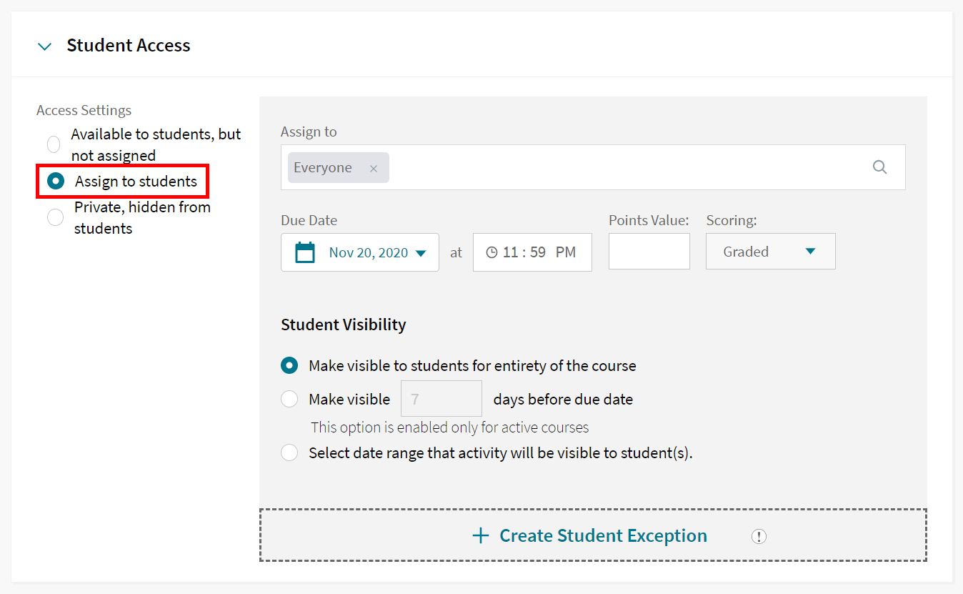Click the exclamation info icon near Create Student Exception

pyautogui.click(x=759, y=536)
